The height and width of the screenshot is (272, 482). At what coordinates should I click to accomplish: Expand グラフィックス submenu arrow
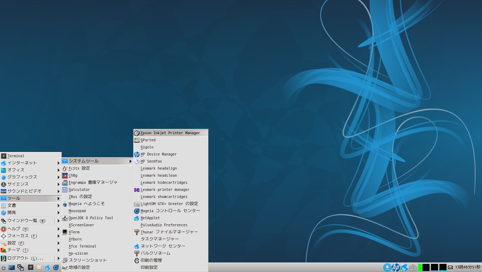pyautogui.click(x=58, y=177)
